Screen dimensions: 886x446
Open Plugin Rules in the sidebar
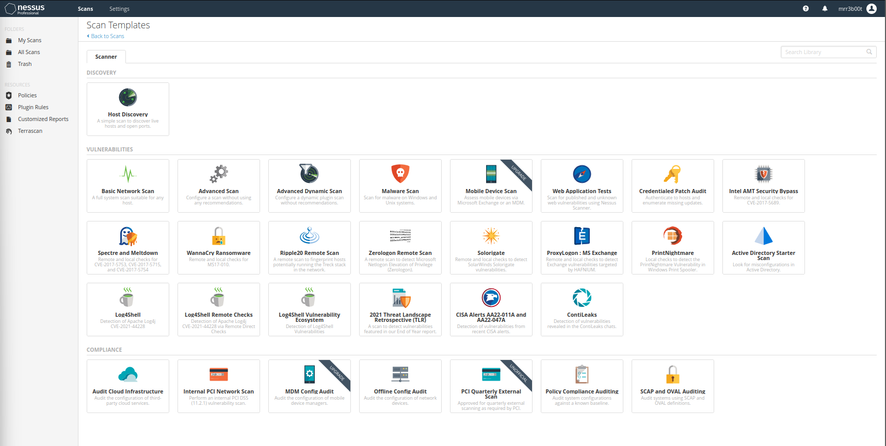click(33, 107)
